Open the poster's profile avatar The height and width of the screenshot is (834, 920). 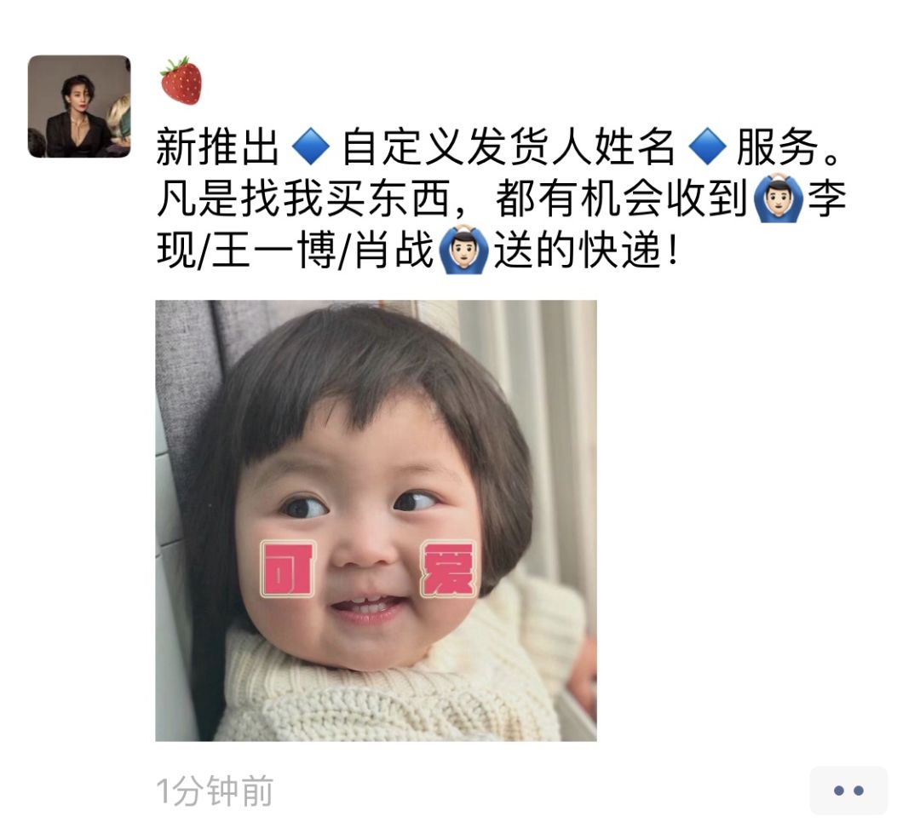point(79,106)
